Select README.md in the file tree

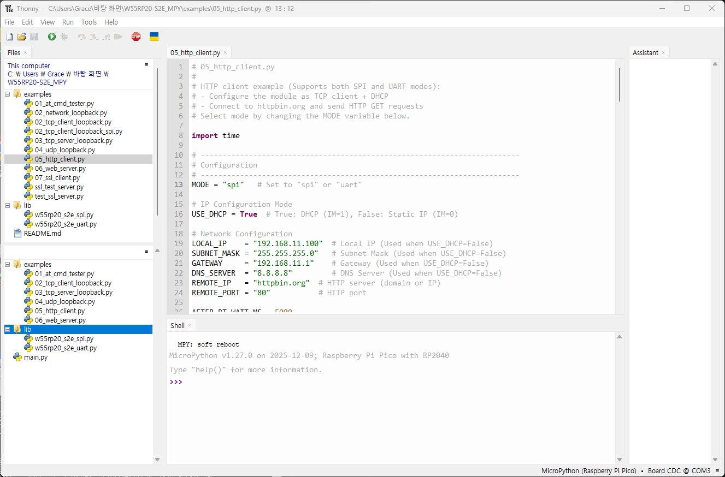(43, 233)
